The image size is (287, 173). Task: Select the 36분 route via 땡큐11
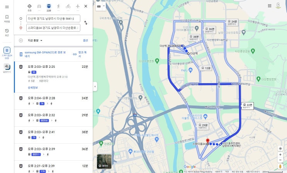(x=53, y=152)
